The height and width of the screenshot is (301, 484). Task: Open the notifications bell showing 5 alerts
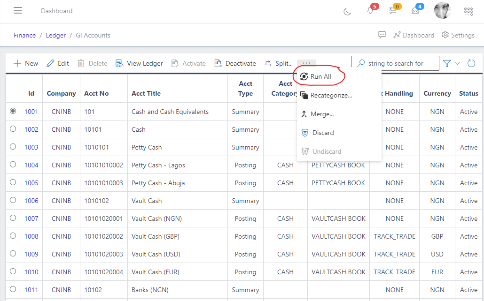[x=369, y=11]
